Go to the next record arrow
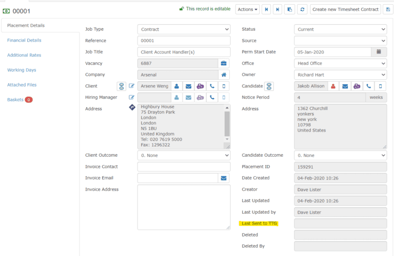The image size is (394, 256). [x=278, y=9]
